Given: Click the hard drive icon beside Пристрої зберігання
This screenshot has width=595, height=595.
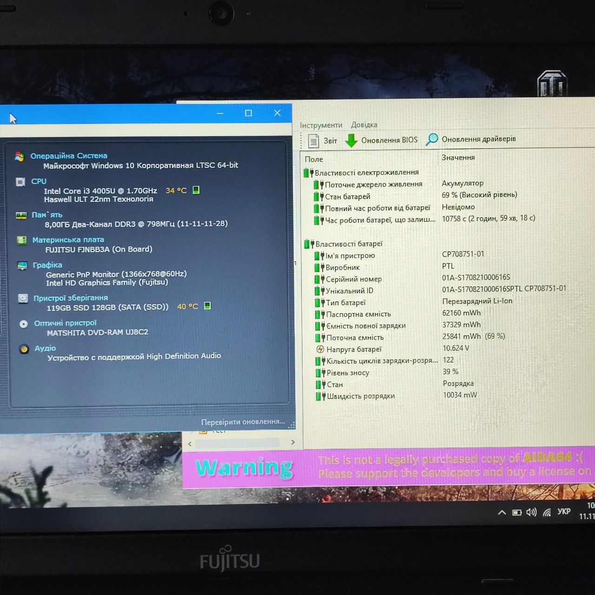Looking at the screenshot, I should click(x=23, y=298).
